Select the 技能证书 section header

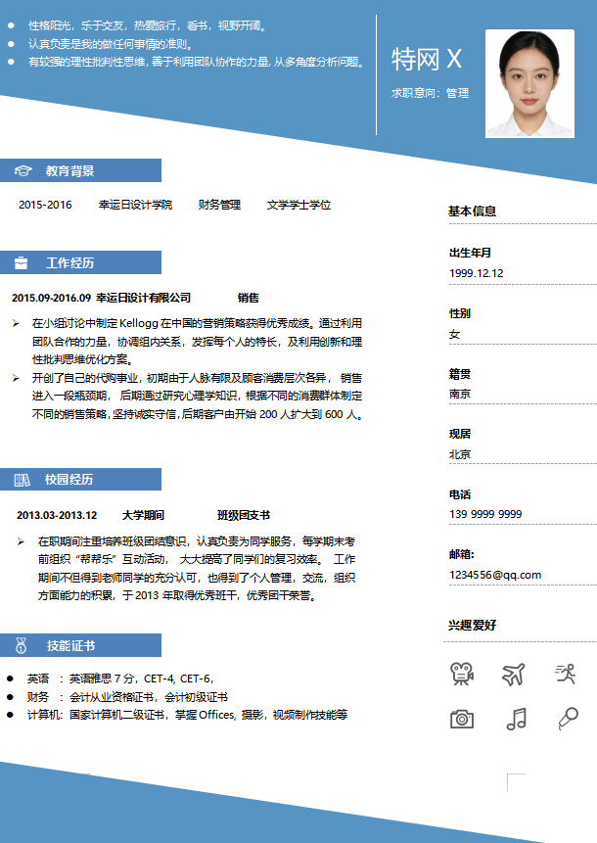[x=80, y=645]
